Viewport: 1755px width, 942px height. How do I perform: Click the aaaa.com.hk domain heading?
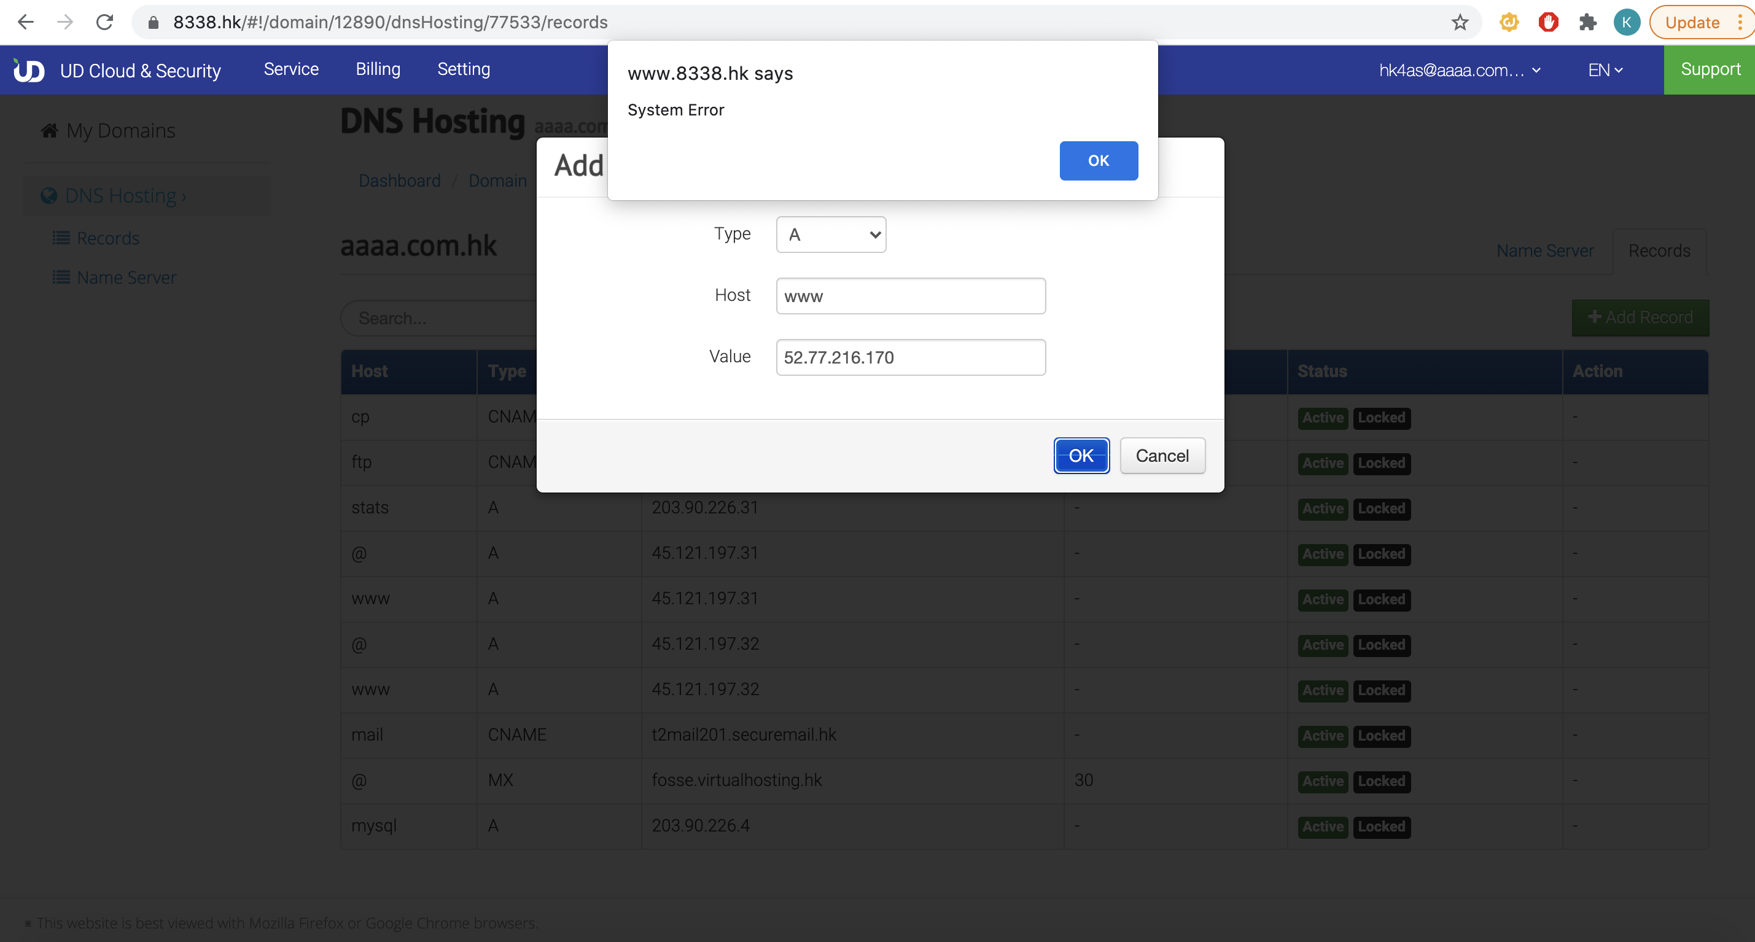[418, 245]
